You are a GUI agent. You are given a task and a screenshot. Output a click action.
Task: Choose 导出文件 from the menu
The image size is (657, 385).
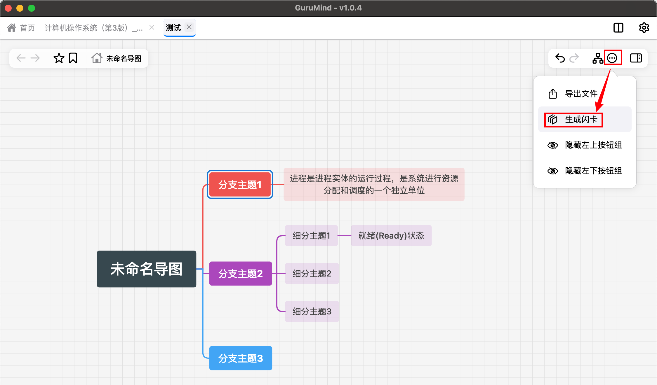tap(581, 94)
